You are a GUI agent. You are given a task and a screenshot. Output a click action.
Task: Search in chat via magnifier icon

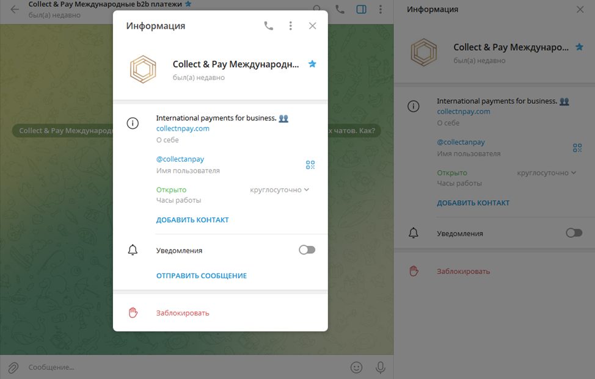[317, 9]
